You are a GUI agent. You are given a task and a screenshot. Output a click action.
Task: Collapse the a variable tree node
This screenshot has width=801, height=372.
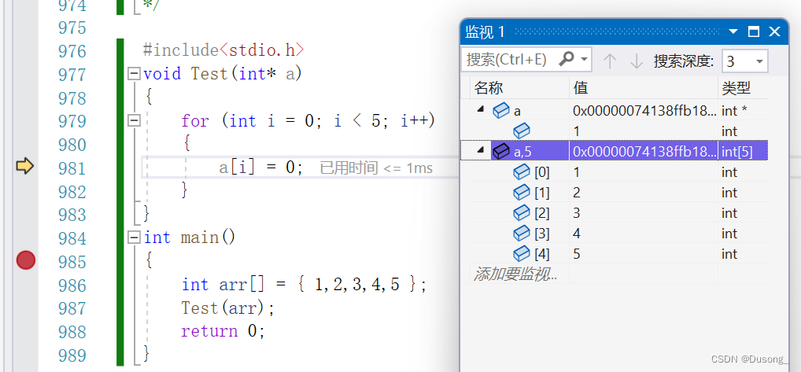pyautogui.click(x=481, y=109)
